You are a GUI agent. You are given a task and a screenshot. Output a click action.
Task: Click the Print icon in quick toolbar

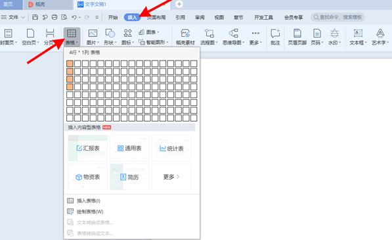click(x=54, y=17)
